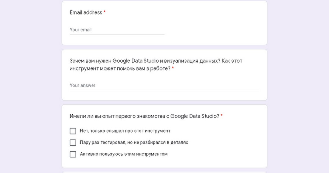Click the label "Пару раз тестировал, но не разбирался"
Viewport: 329px width, 173px height.
click(134, 143)
